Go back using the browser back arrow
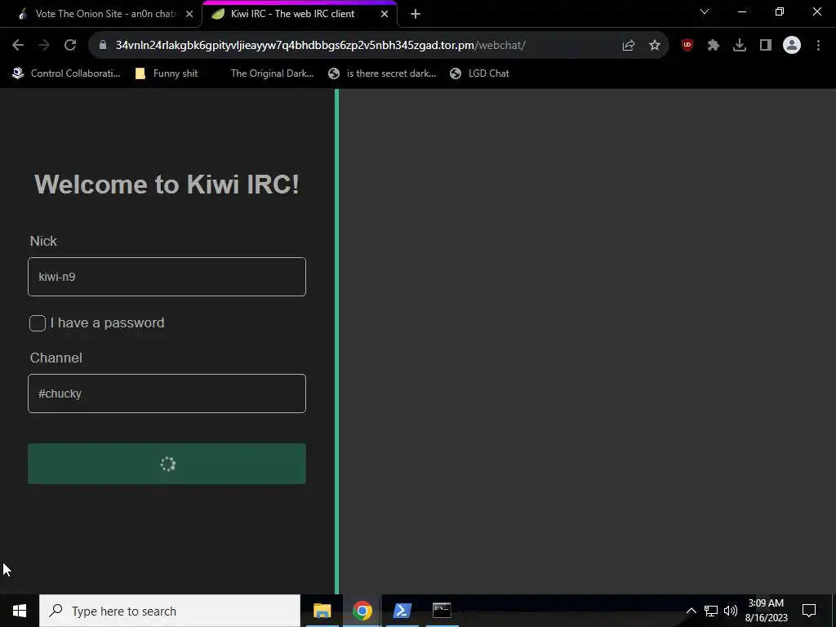Viewport: 836px width, 627px height. point(18,46)
